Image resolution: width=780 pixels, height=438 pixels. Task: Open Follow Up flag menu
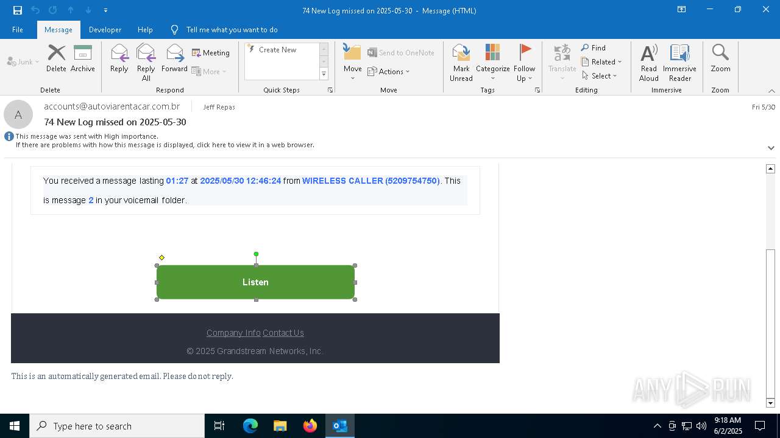[524, 62]
